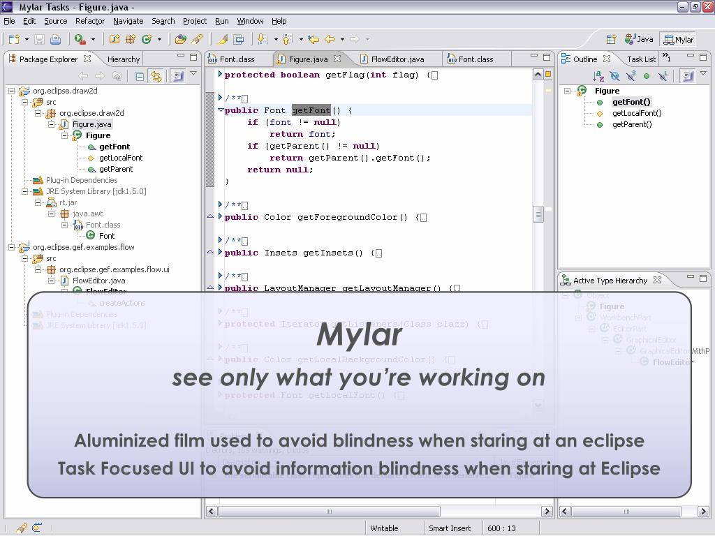Switch to the Task List tab

641,59
